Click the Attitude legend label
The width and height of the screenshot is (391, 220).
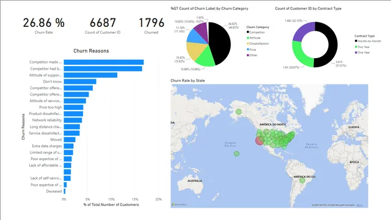pyautogui.click(x=255, y=38)
